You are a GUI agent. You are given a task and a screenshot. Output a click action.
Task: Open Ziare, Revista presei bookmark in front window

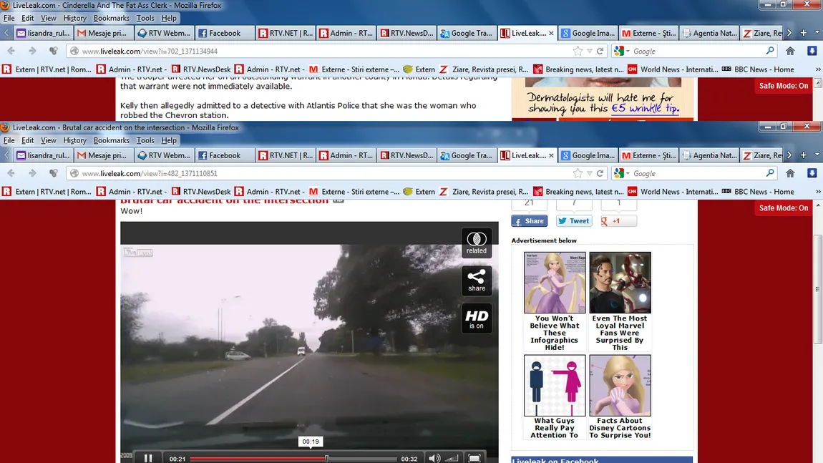point(484,192)
